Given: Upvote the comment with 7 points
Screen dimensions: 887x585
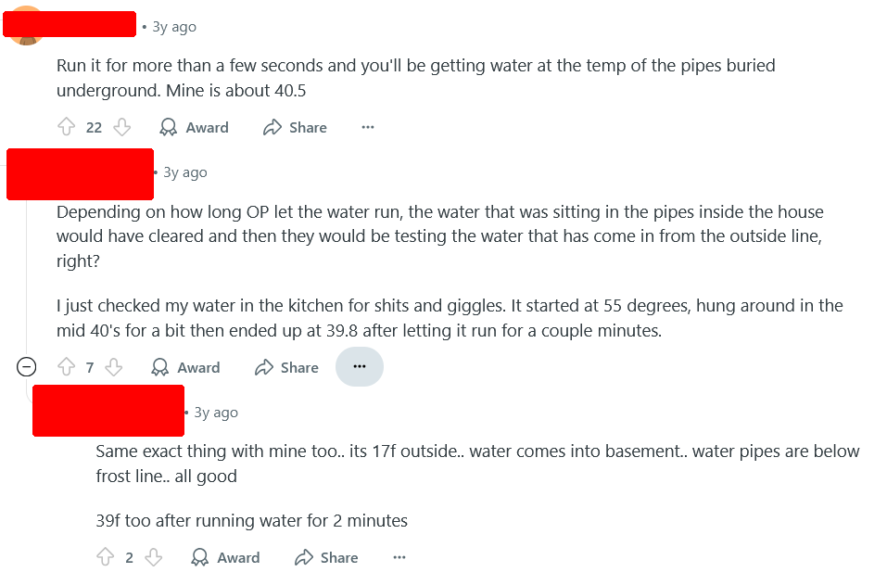Looking at the screenshot, I should coord(66,367).
